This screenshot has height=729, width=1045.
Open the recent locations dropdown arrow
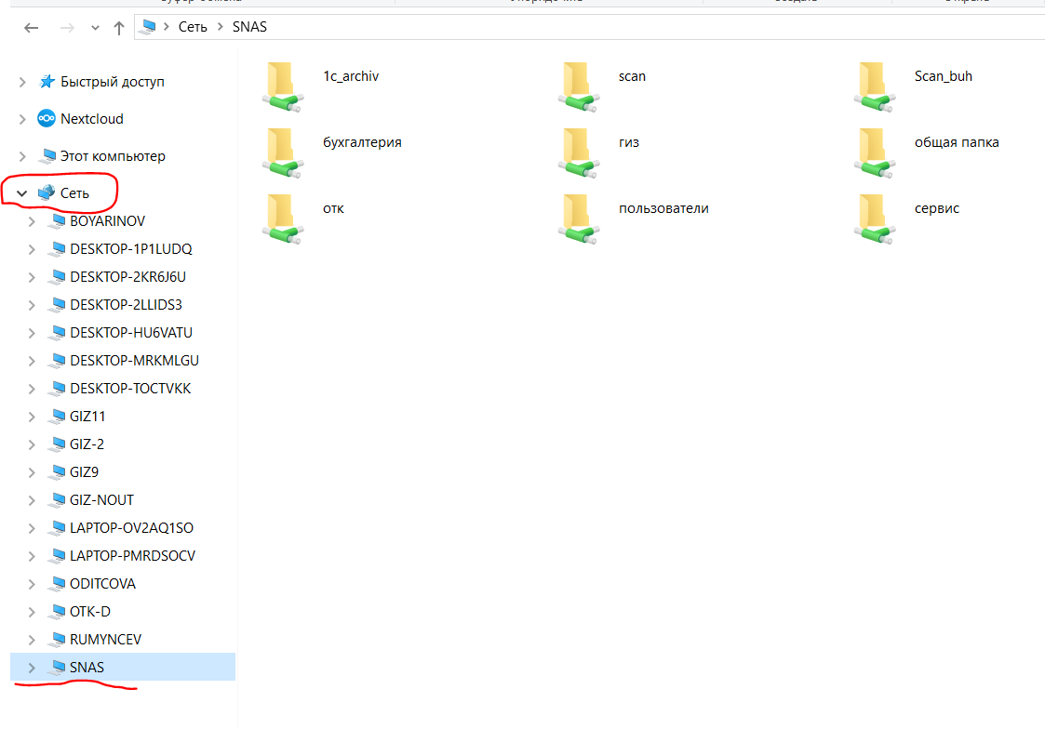[x=95, y=28]
